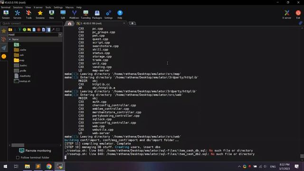
Task: Click the Remote monitoring monitor icon
Action: click(x=21, y=151)
